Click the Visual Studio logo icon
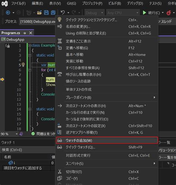This screenshot has width=176, height=185. click(4, 4)
